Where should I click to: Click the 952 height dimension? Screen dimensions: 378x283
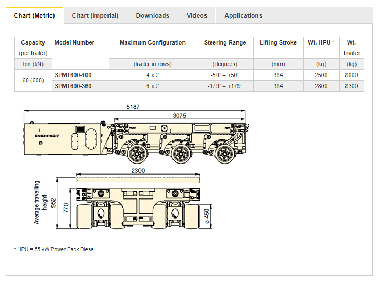tap(53, 203)
